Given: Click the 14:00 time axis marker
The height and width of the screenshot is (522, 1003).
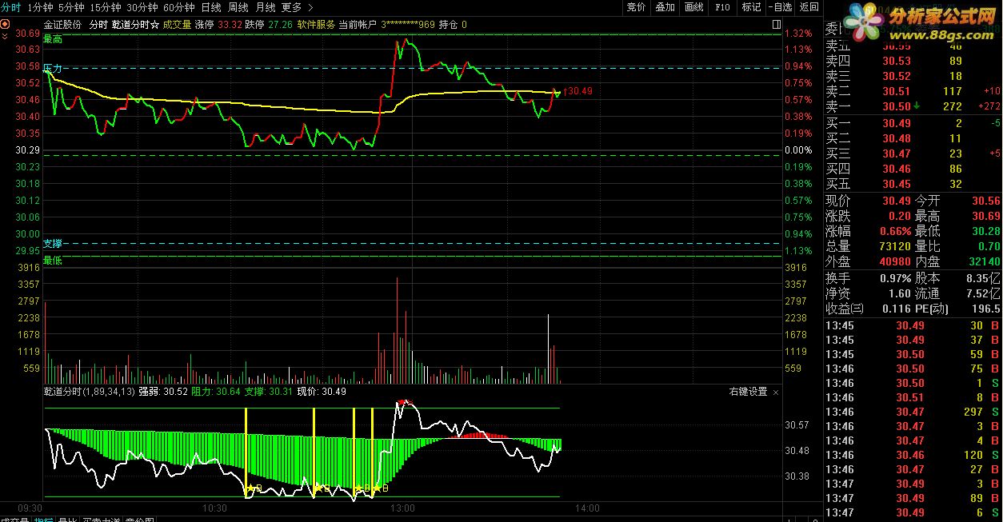Looking at the screenshot, I should [587, 508].
